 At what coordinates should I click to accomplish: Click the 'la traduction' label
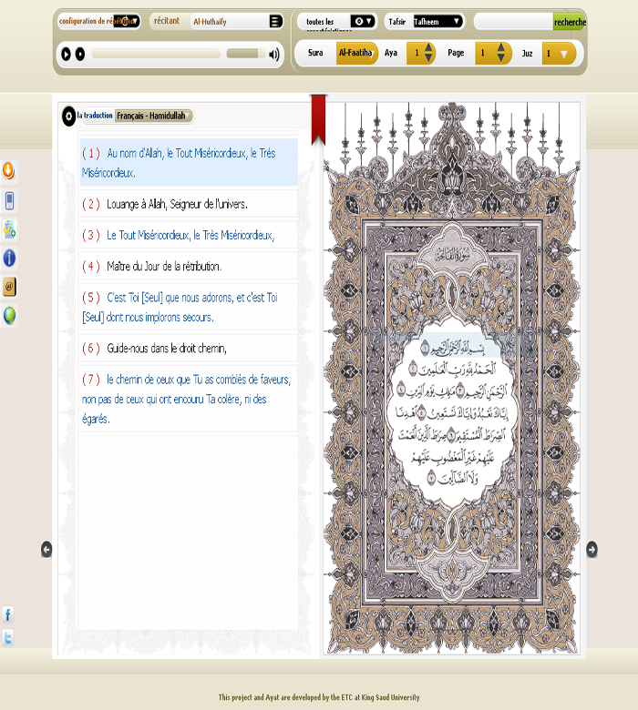click(95, 116)
